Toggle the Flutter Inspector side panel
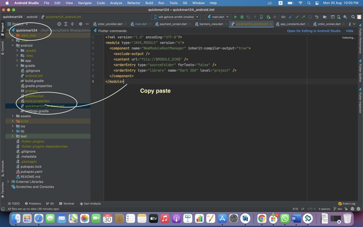The height and width of the screenshot is (227, 363). [360, 103]
